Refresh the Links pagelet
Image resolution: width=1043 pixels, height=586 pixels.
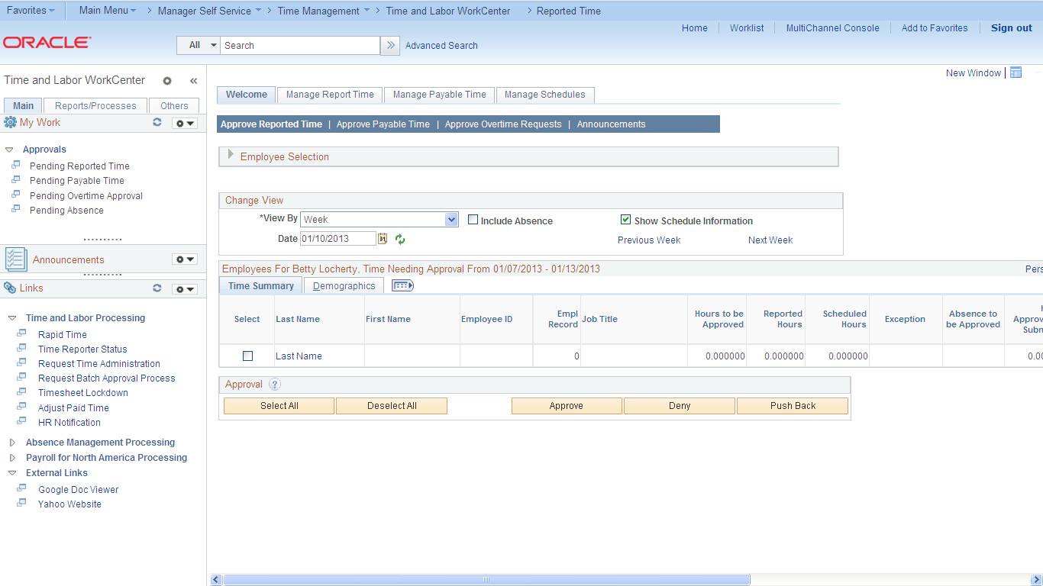[x=157, y=288]
